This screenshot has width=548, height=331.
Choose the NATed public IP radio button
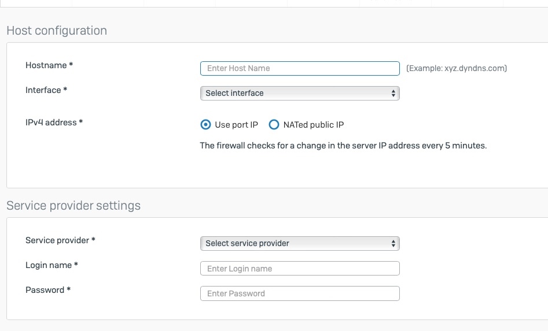click(x=274, y=125)
